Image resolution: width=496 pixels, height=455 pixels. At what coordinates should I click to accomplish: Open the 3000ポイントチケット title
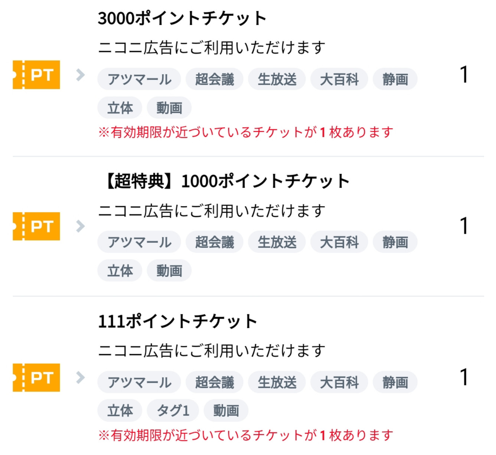(182, 19)
